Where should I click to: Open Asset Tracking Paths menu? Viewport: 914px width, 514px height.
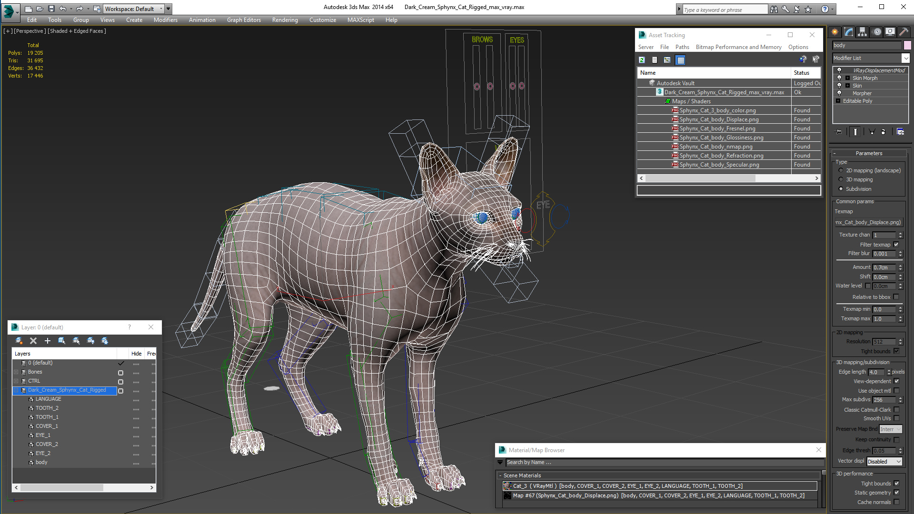pyautogui.click(x=682, y=47)
